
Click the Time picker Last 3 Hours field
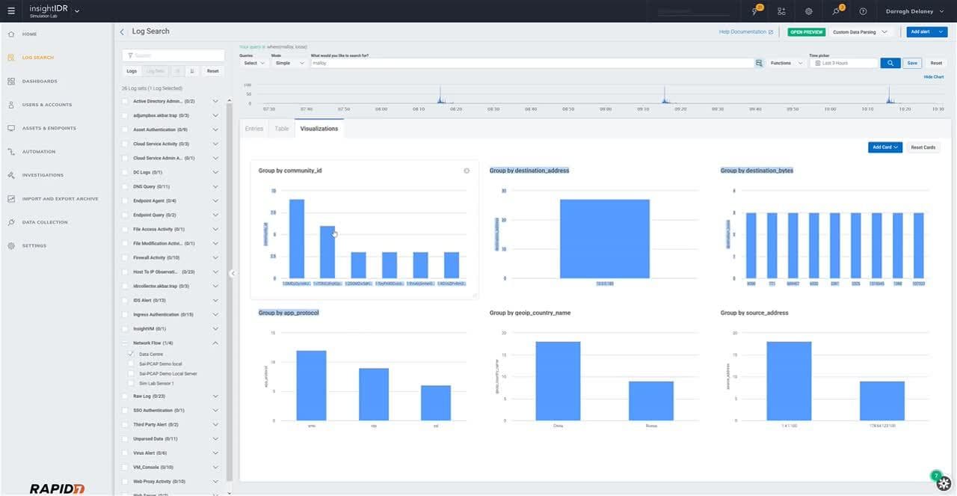coord(843,64)
